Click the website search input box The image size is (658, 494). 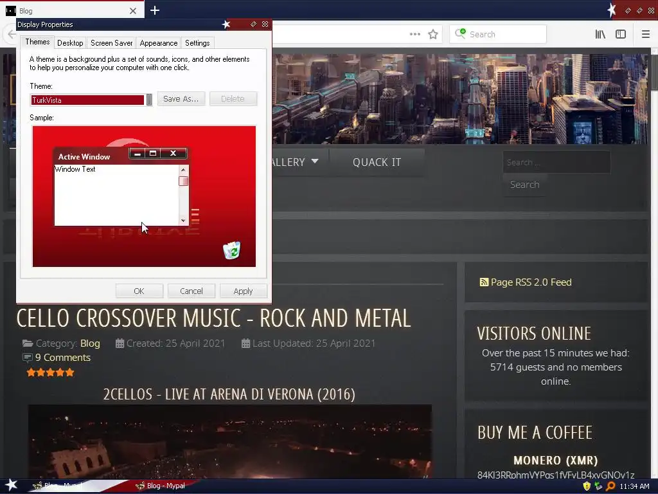coord(556,162)
